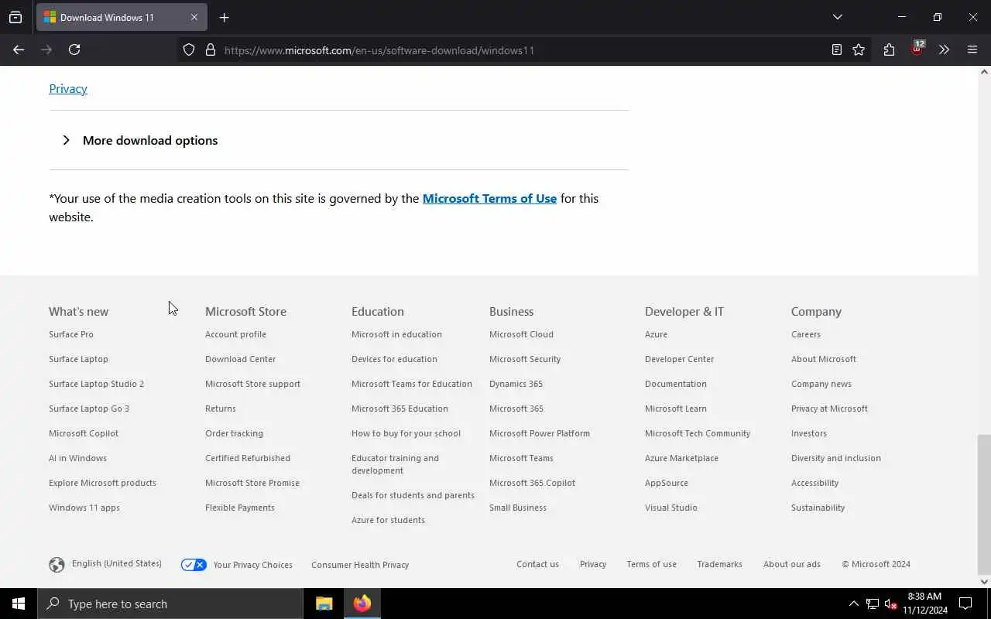Screen dimensions: 991x619
Task: Change English (United States) language
Action: coord(117,563)
